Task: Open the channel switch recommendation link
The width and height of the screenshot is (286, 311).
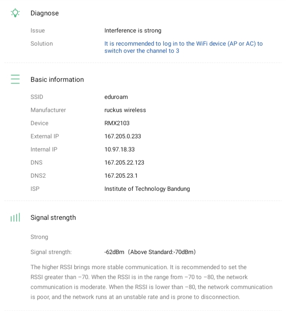Action: pos(183,47)
